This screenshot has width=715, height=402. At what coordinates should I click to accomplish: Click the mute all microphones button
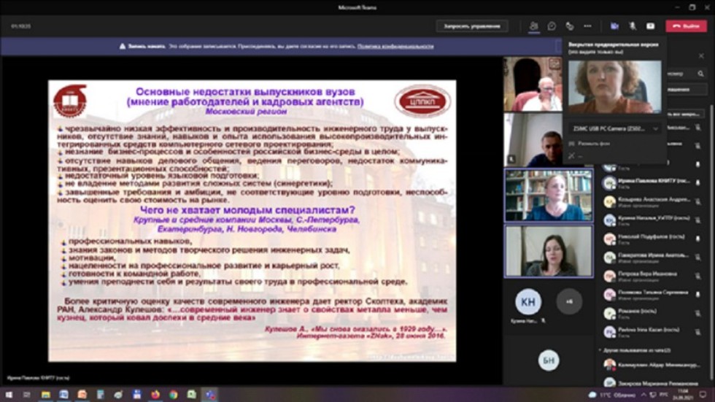685,114
